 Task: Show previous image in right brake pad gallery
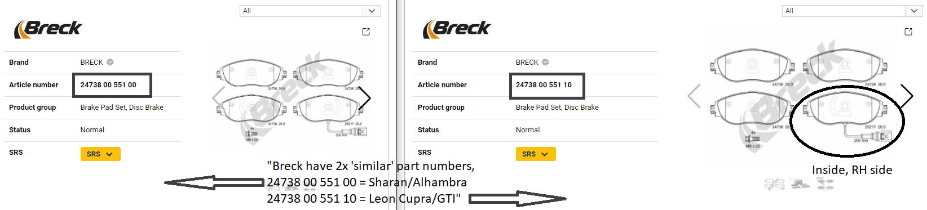(695, 96)
